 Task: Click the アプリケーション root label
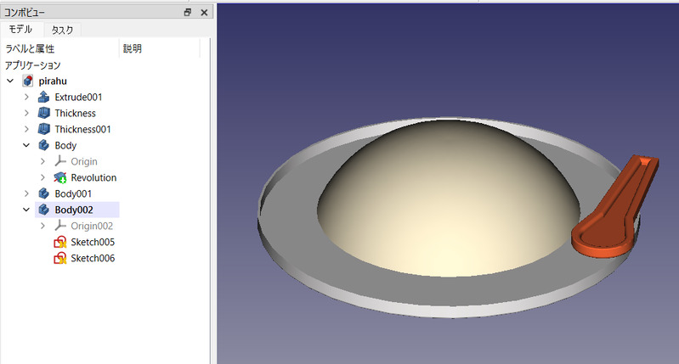(33, 65)
